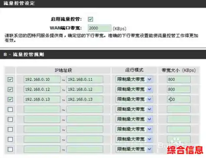Enable the sixth traffic rule checkbox
The width and height of the screenshot is (206, 158).
[10, 129]
